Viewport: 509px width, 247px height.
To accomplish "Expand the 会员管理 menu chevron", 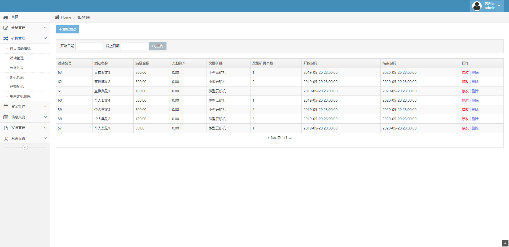I will pyautogui.click(x=45, y=28).
